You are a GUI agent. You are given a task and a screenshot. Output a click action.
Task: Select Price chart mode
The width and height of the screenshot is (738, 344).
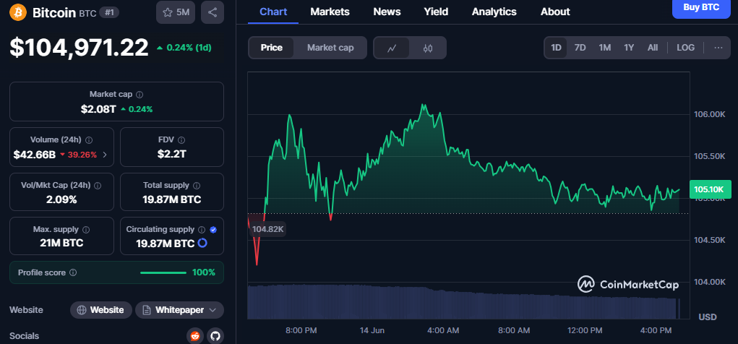pyautogui.click(x=272, y=48)
